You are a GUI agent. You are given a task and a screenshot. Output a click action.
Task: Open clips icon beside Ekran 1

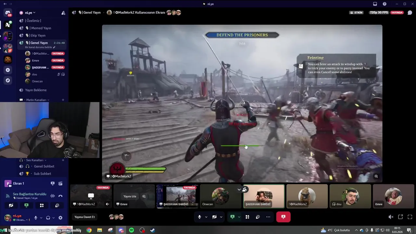(x=60, y=183)
